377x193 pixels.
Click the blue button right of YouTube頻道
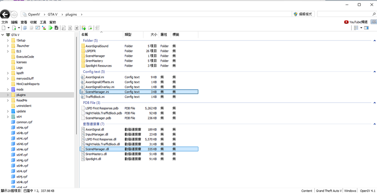pyautogui.click(x=374, y=22)
